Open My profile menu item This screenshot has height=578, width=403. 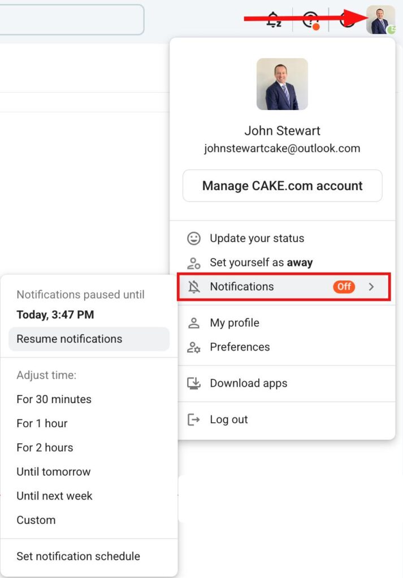[234, 323]
